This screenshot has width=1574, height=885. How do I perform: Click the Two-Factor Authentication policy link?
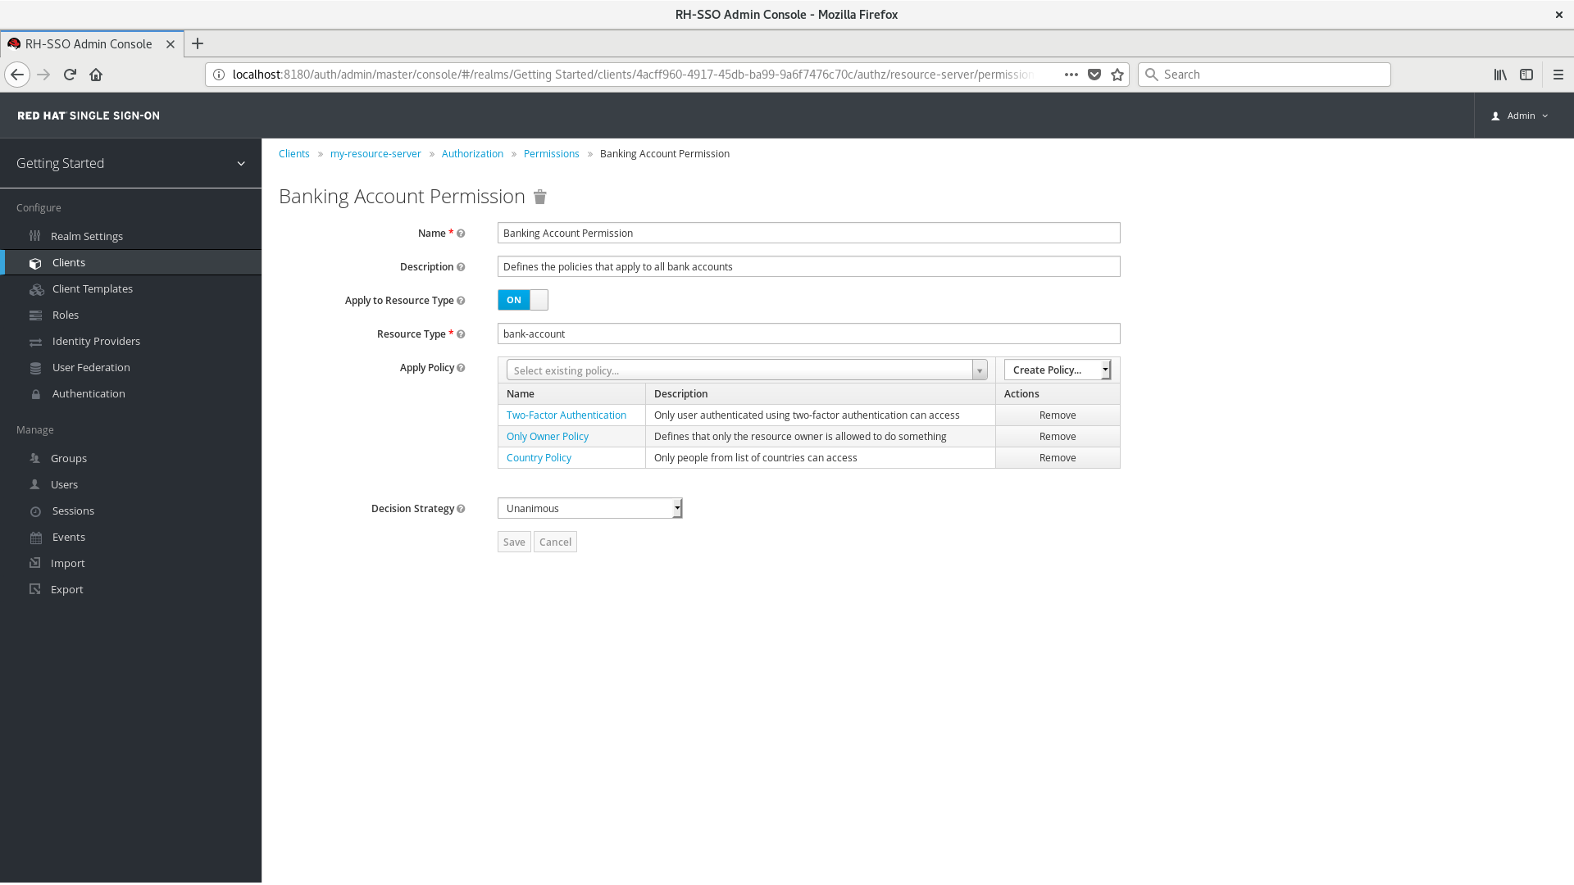click(x=566, y=415)
